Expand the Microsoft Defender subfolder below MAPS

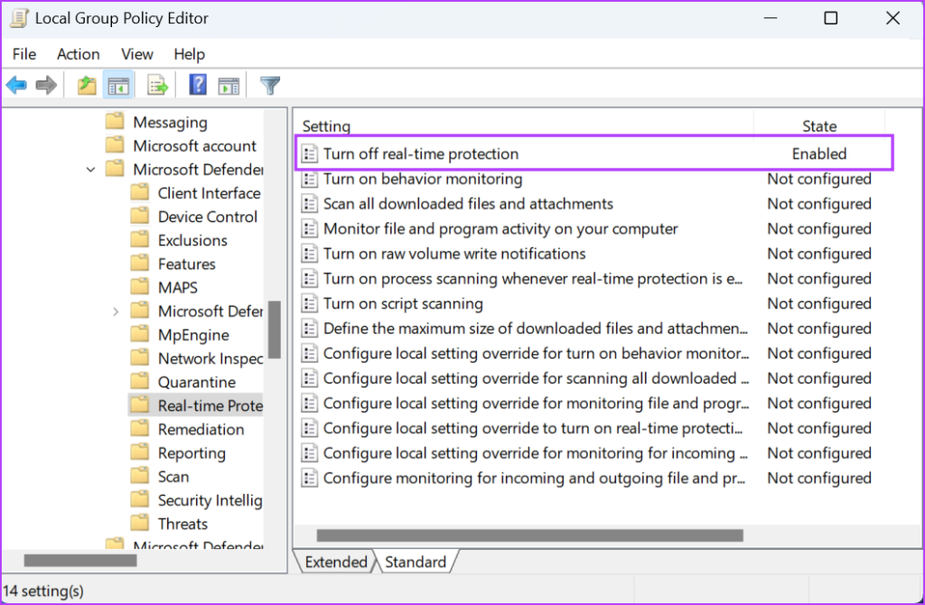pyautogui.click(x=116, y=312)
